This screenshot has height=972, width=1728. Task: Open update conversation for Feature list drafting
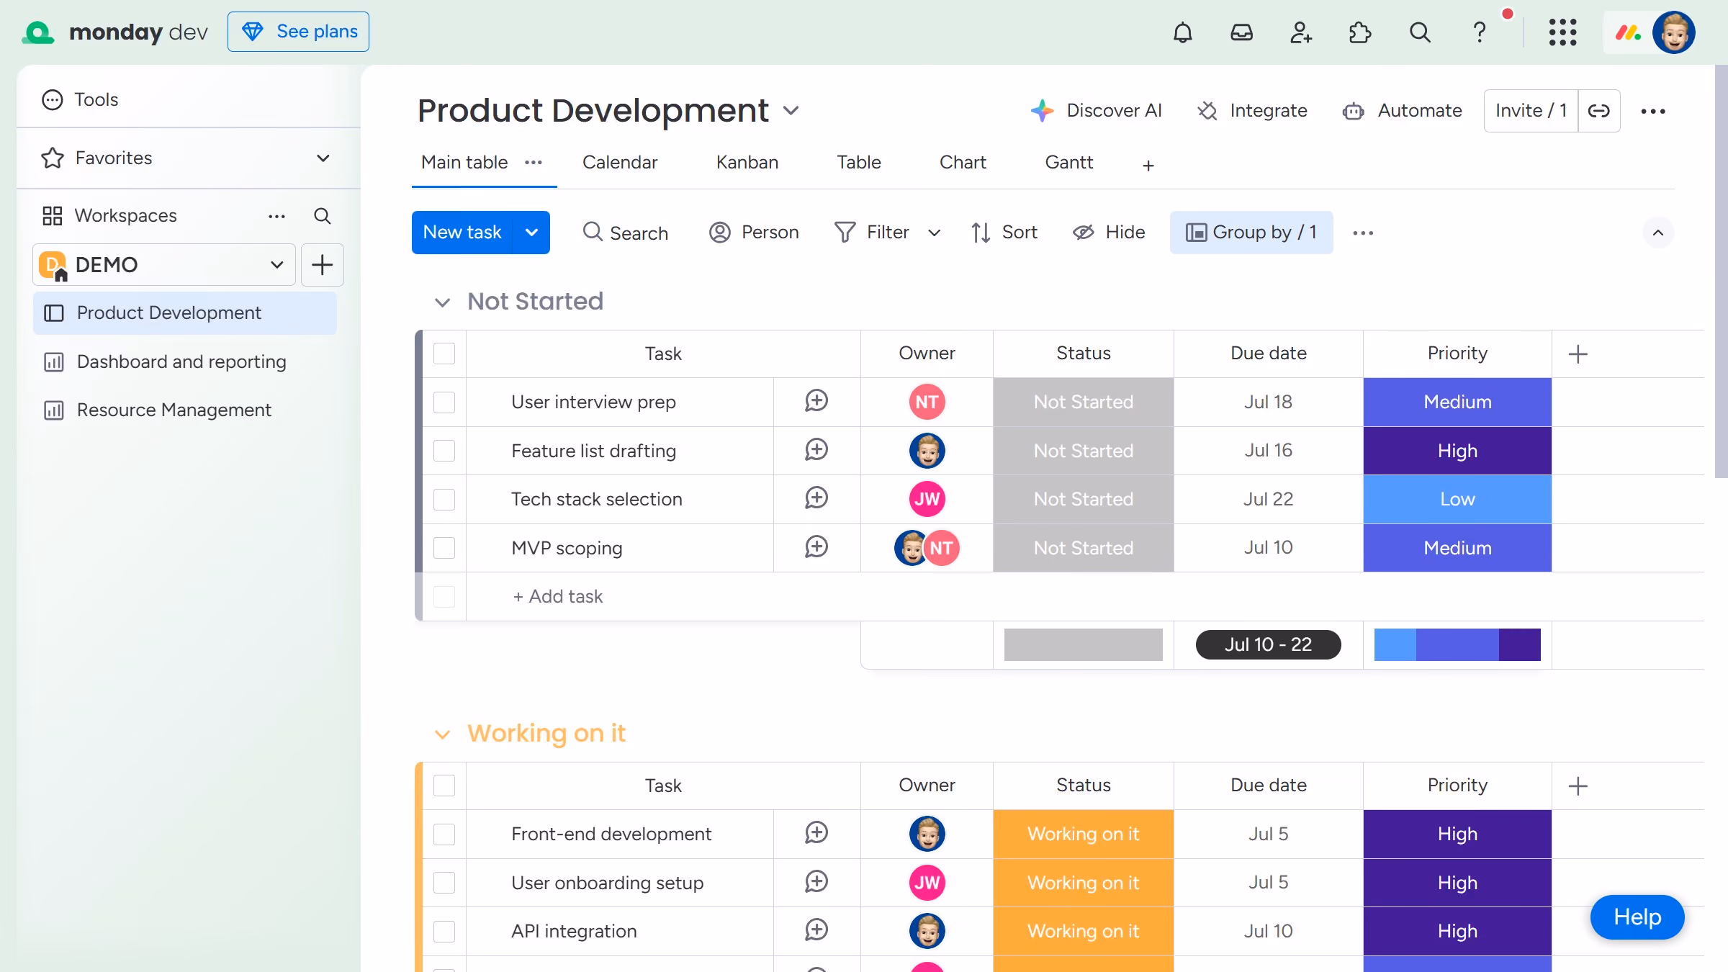[816, 450]
